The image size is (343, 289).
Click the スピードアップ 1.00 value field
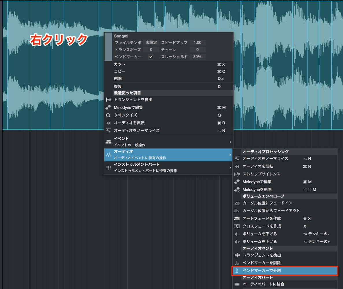click(197, 42)
